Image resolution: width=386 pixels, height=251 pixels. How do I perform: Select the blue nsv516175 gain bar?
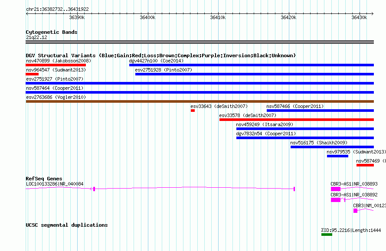tap(332, 147)
